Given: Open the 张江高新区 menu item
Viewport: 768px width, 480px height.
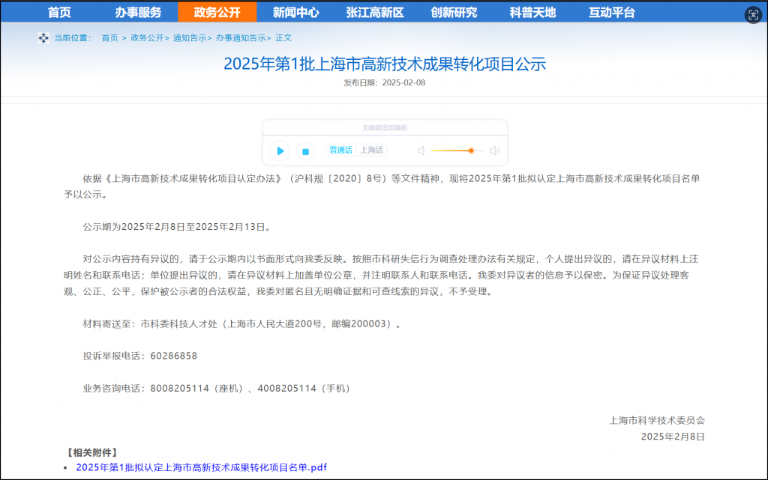Looking at the screenshot, I should (x=374, y=12).
